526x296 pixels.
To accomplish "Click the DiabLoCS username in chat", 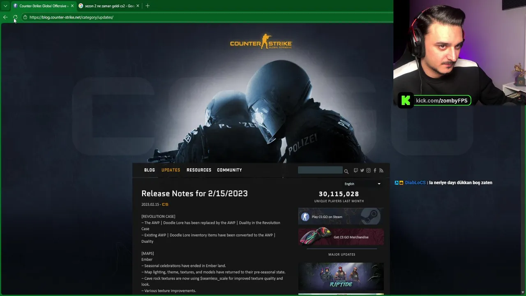I will pyautogui.click(x=415, y=183).
